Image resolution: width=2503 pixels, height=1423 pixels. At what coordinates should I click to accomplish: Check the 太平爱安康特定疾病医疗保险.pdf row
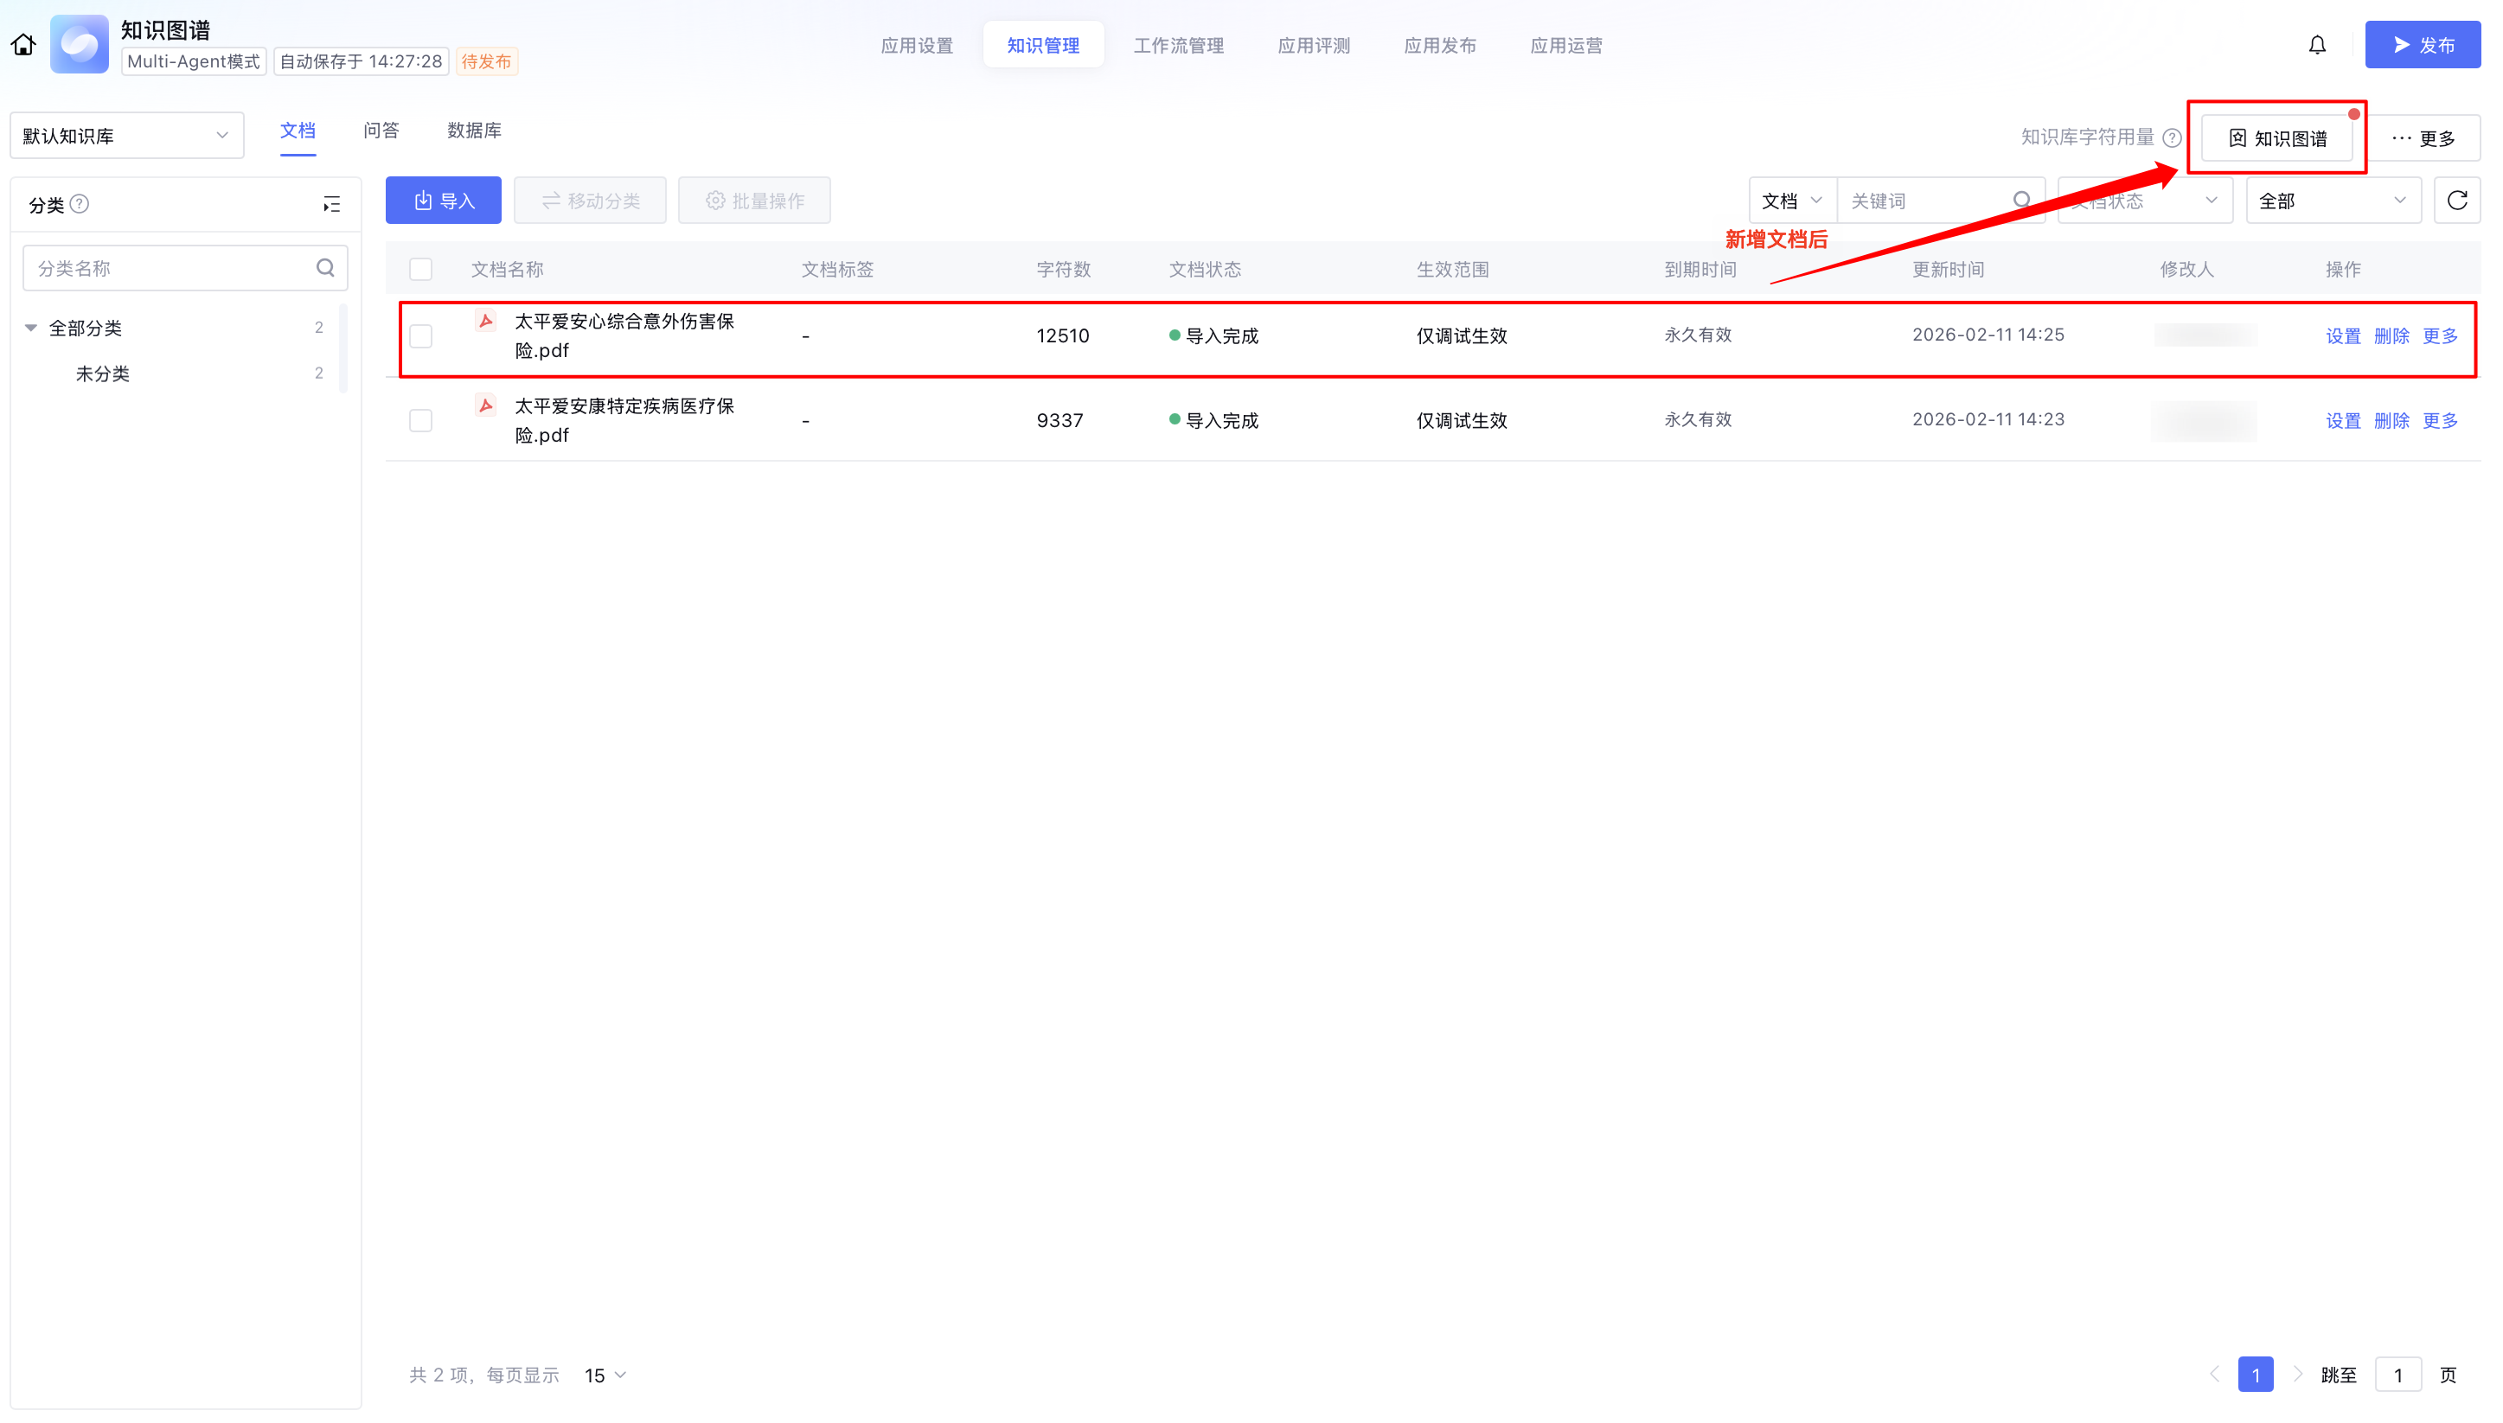(x=420, y=420)
